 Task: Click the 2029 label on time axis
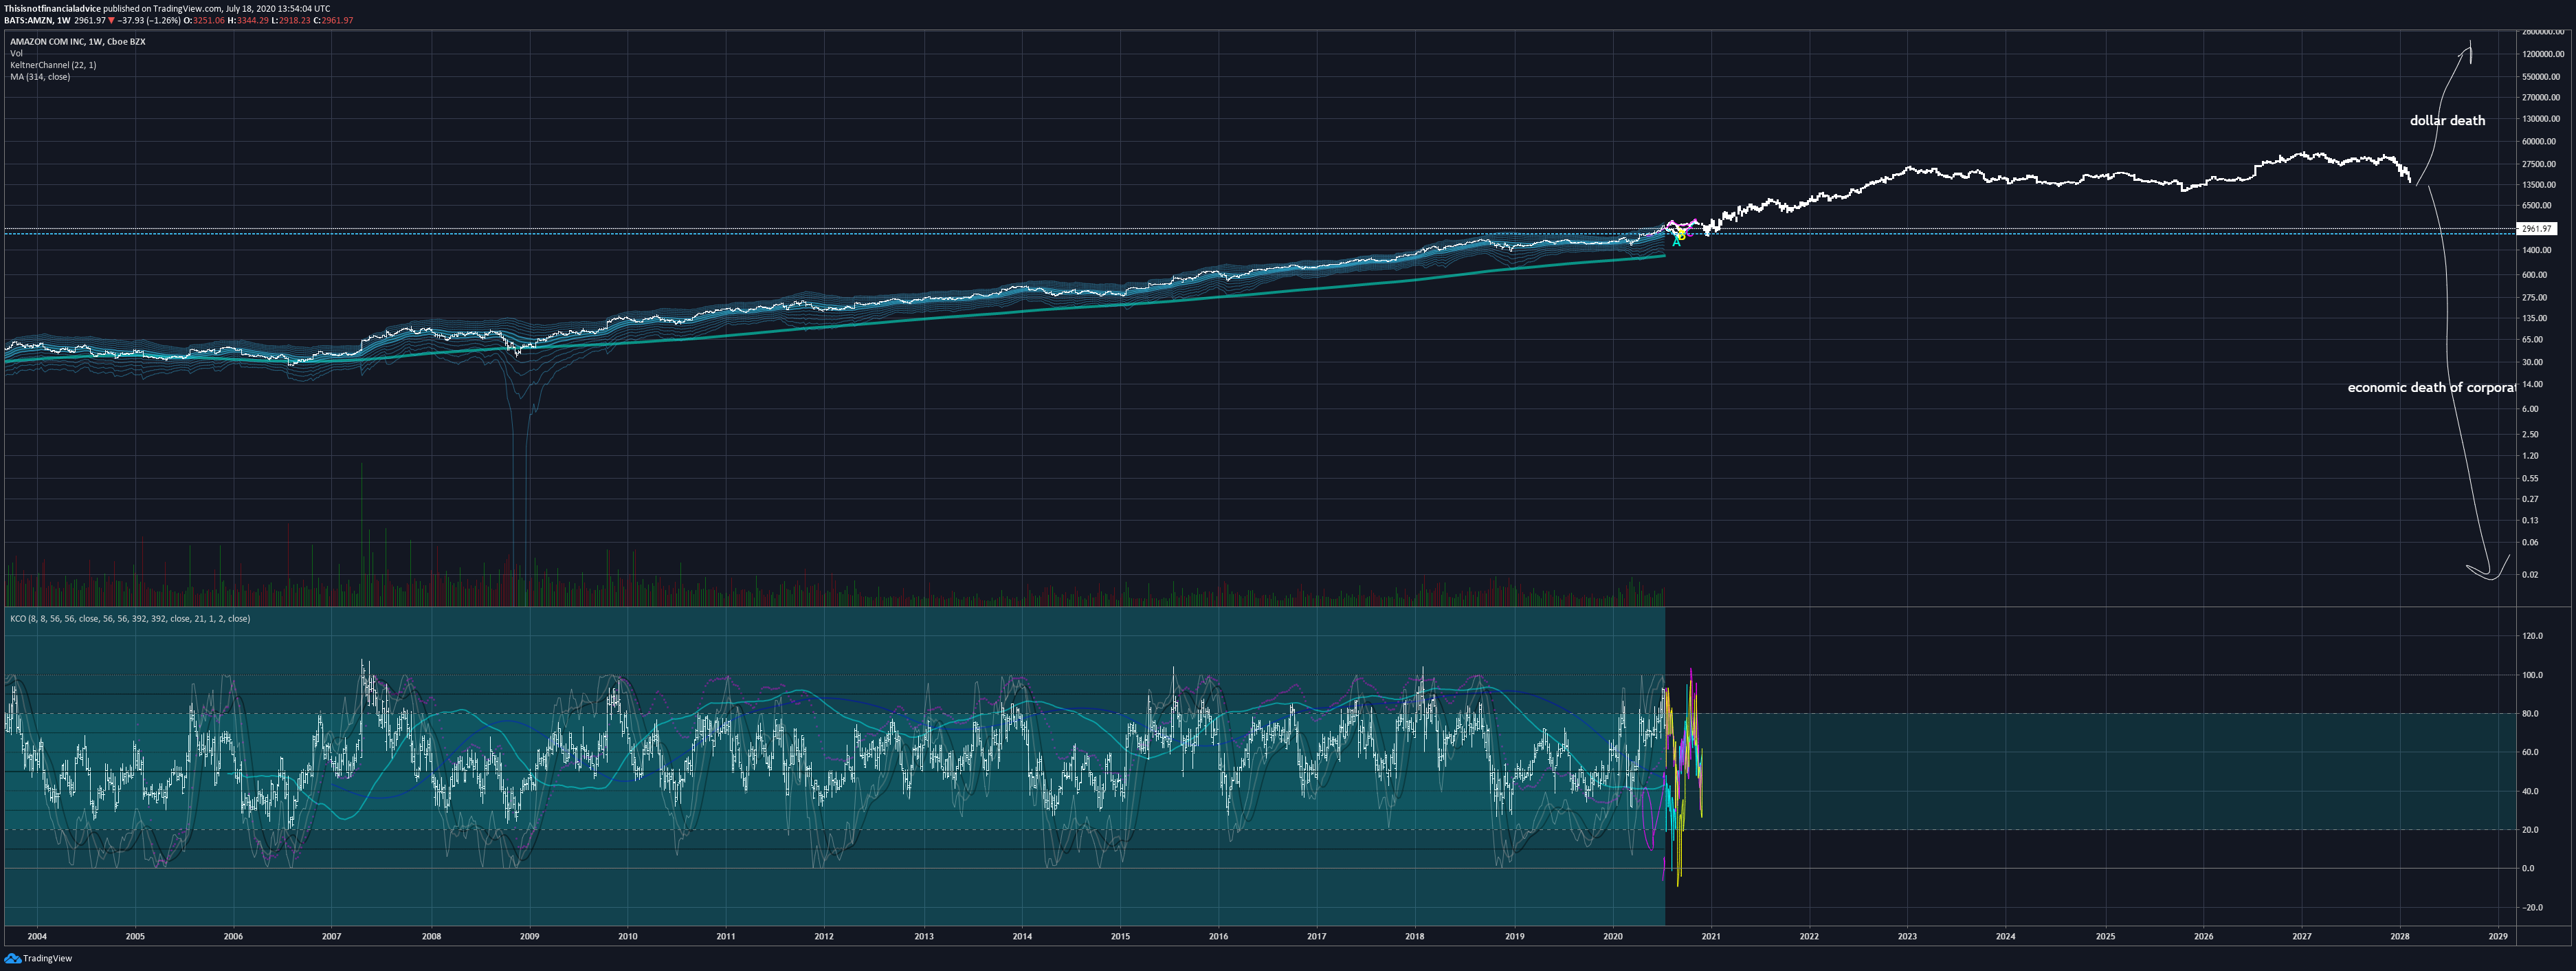point(2498,937)
